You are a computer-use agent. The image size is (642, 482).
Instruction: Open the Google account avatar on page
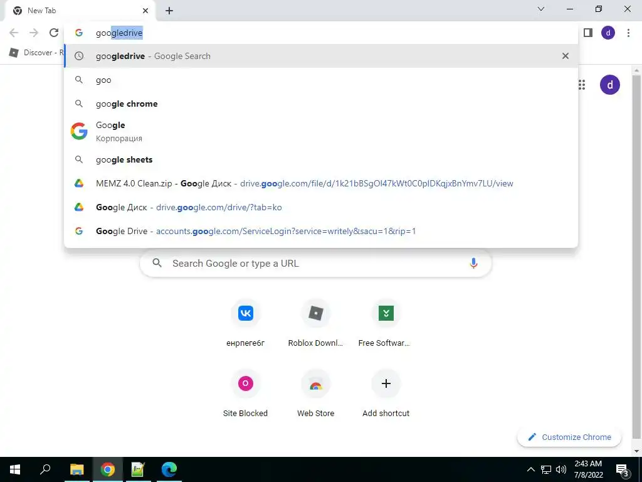coord(609,85)
